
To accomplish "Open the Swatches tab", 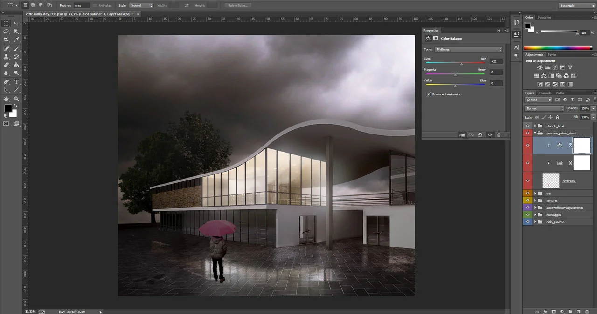I will point(544,18).
